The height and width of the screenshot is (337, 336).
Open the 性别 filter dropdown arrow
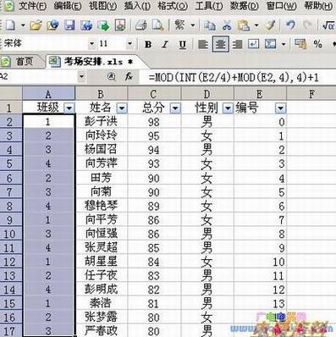[x=228, y=108]
